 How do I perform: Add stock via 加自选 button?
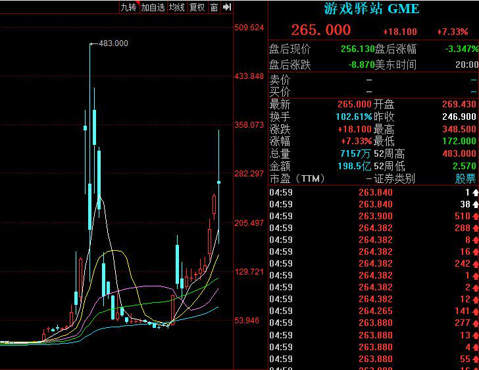[153, 7]
